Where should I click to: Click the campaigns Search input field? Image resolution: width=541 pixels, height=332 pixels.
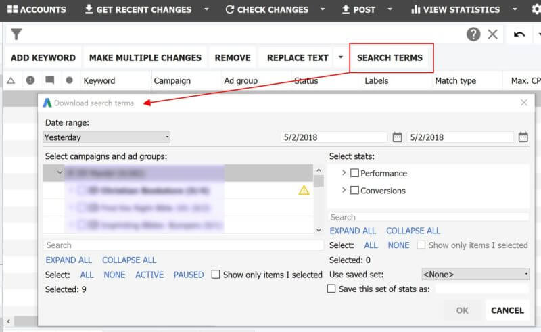183,245
